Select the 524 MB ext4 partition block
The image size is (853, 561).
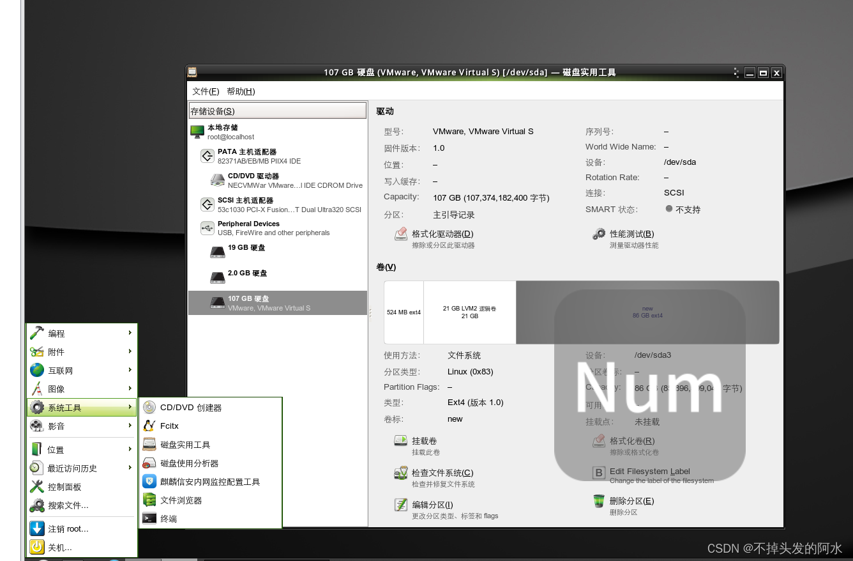[x=404, y=312]
